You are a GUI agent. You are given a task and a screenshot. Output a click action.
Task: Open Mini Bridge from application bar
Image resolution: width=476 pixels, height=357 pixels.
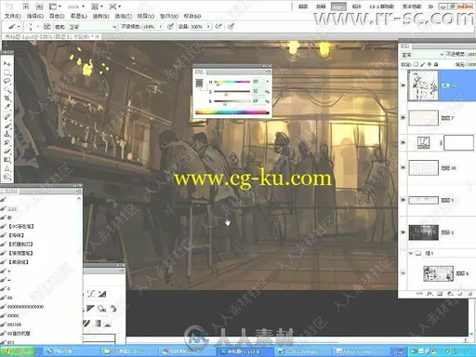coord(39,7)
